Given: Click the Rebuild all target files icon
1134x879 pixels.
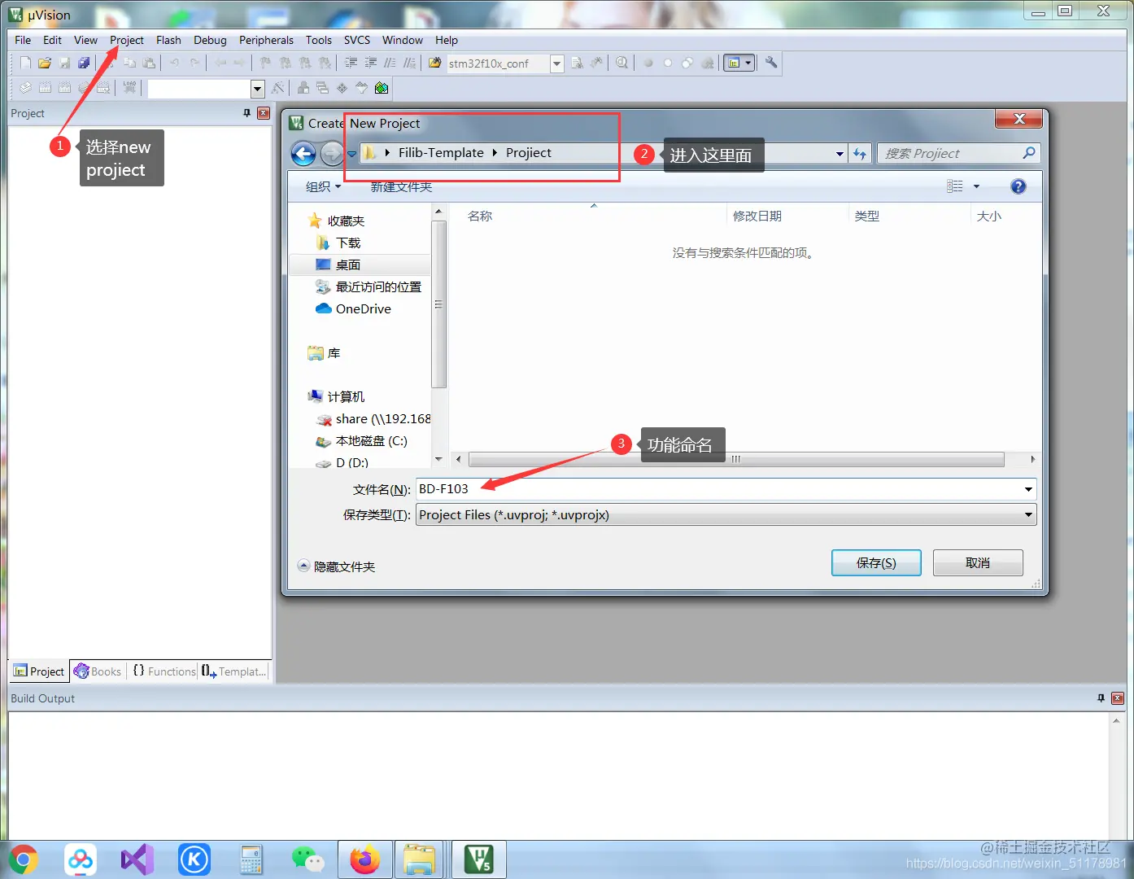Looking at the screenshot, I should 64,88.
